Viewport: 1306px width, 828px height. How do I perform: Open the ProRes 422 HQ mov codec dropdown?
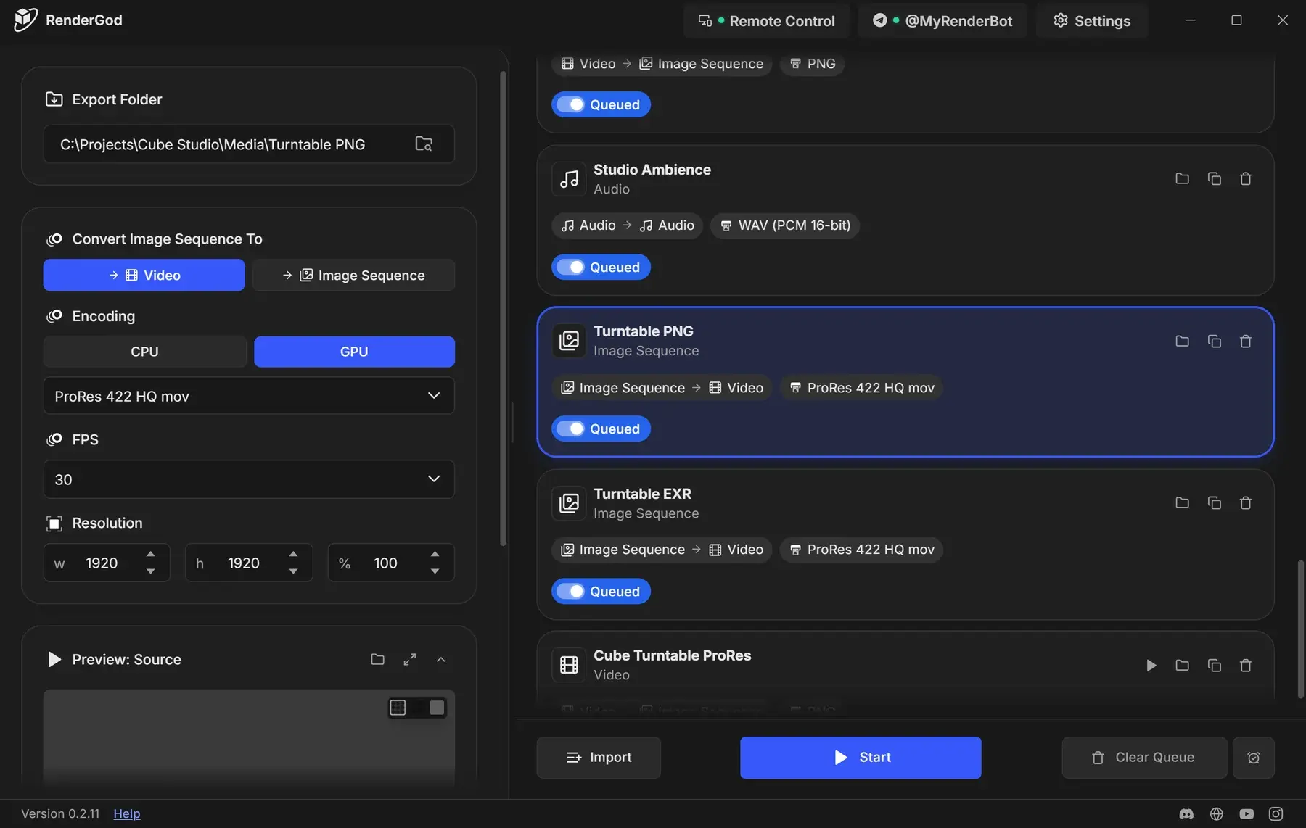249,396
